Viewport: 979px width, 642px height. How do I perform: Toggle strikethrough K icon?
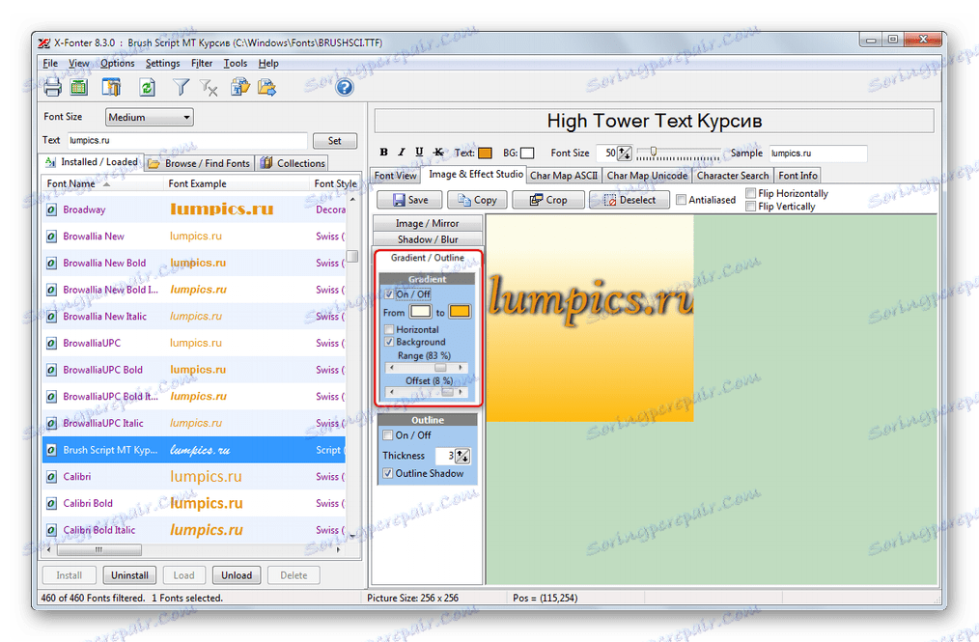pyautogui.click(x=438, y=153)
